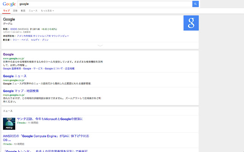Open the Google トレンド news article
This screenshot has width=244, height=152.
coord(46,151)
